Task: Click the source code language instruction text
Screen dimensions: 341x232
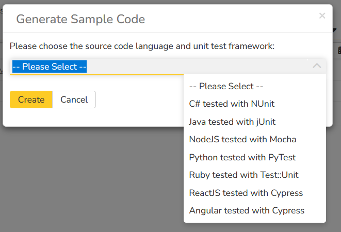Action: tap(142, 46)
